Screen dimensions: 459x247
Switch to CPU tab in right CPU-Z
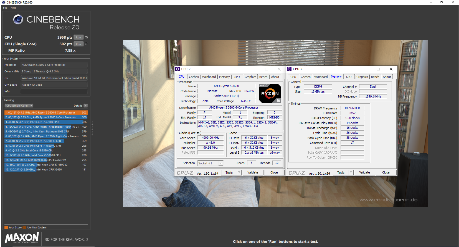[x=293, y=77]
